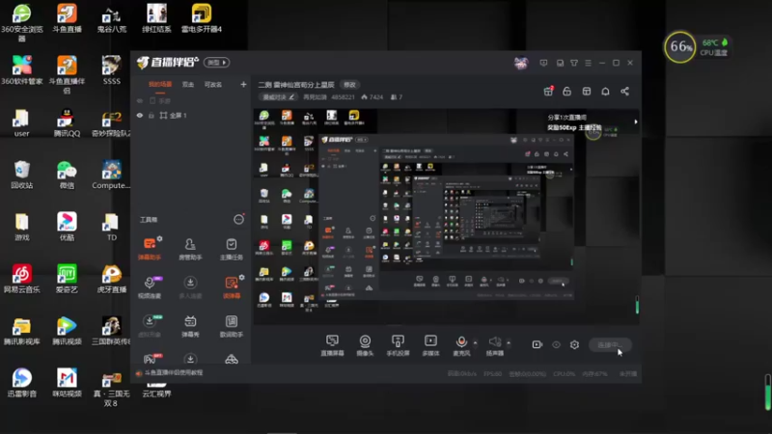Toggle visibility eye of 全屏 1 layer
772x434 pixels.
[140, 115]
